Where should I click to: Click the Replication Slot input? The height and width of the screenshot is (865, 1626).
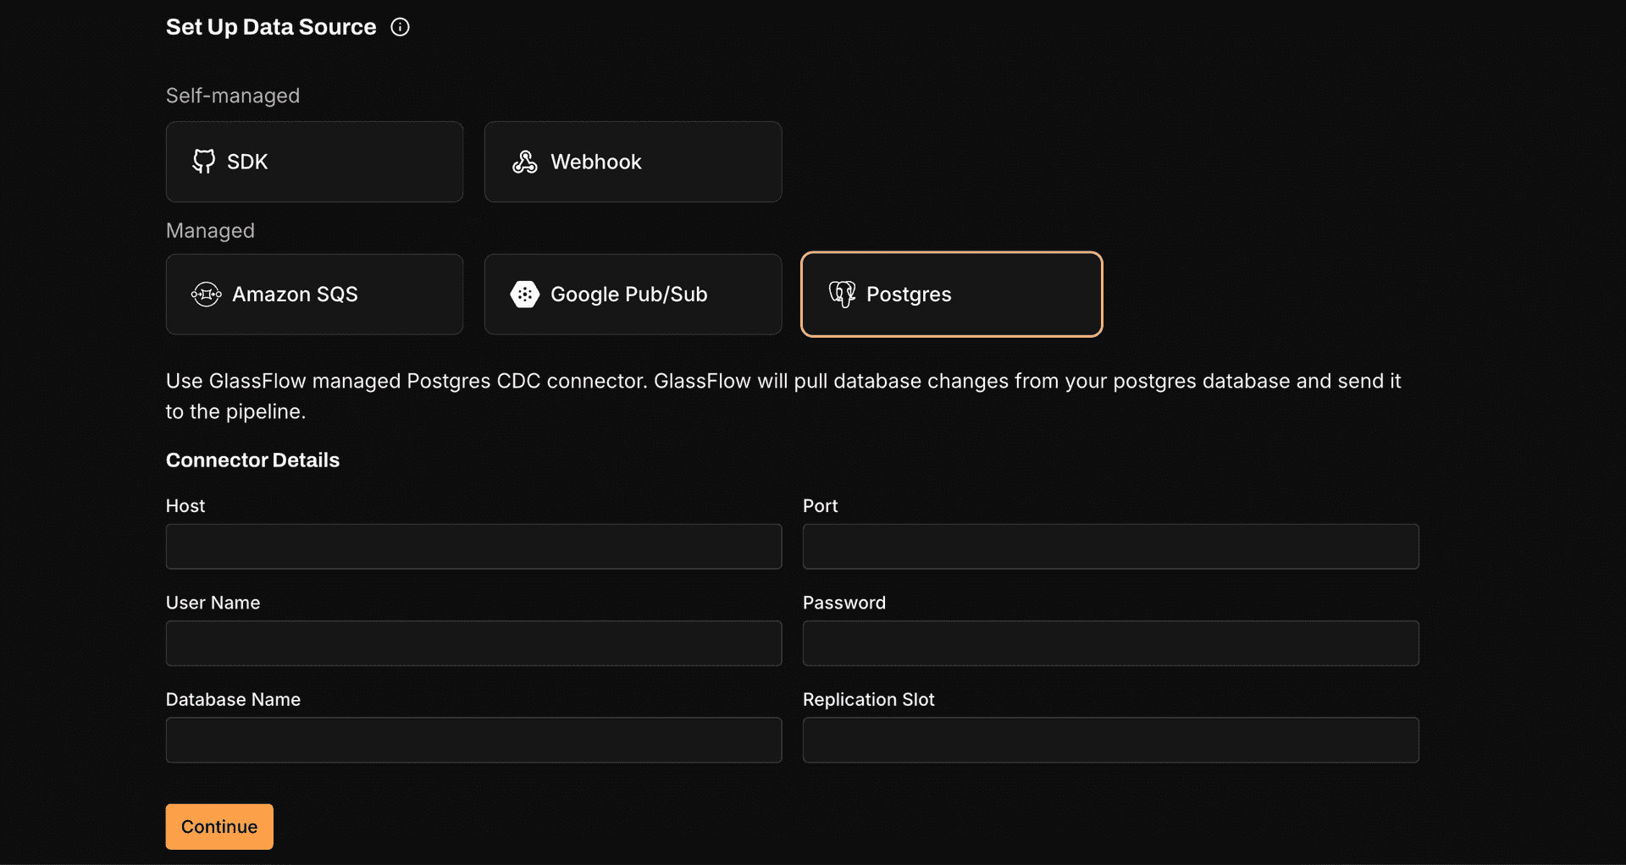pos(1110,741)
